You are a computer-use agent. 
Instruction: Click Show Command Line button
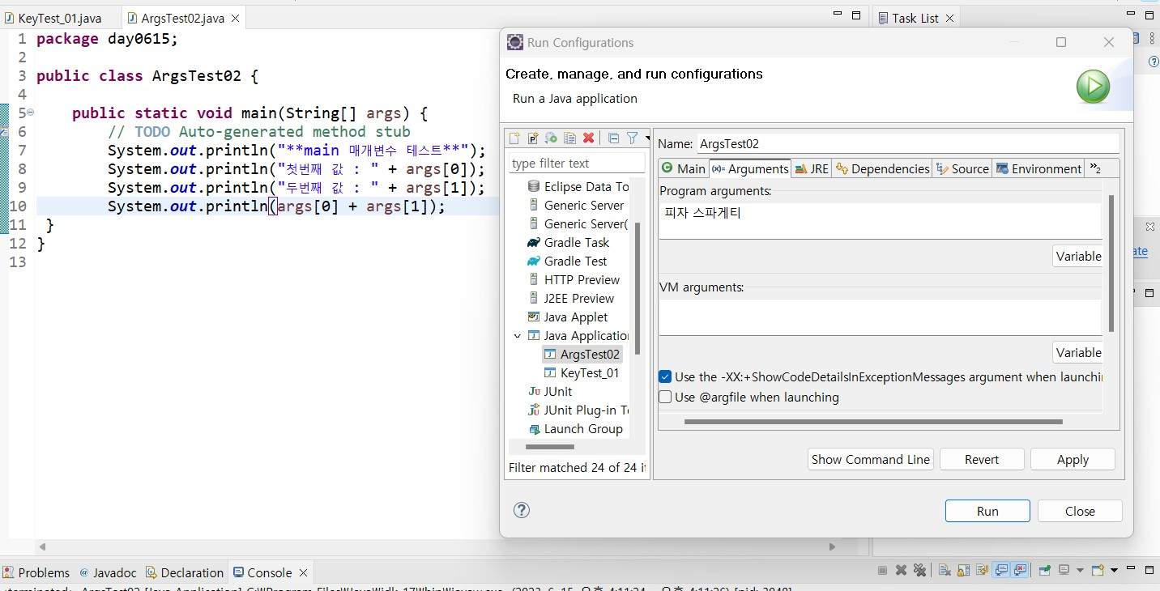point(871,459)
